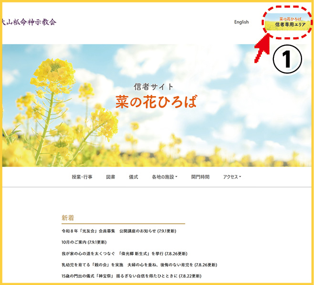Go to the 儀式 page

click(x=133, y=177)
